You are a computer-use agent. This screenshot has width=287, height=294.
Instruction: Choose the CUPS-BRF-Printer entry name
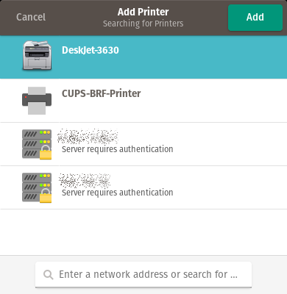tap(101, 93)
